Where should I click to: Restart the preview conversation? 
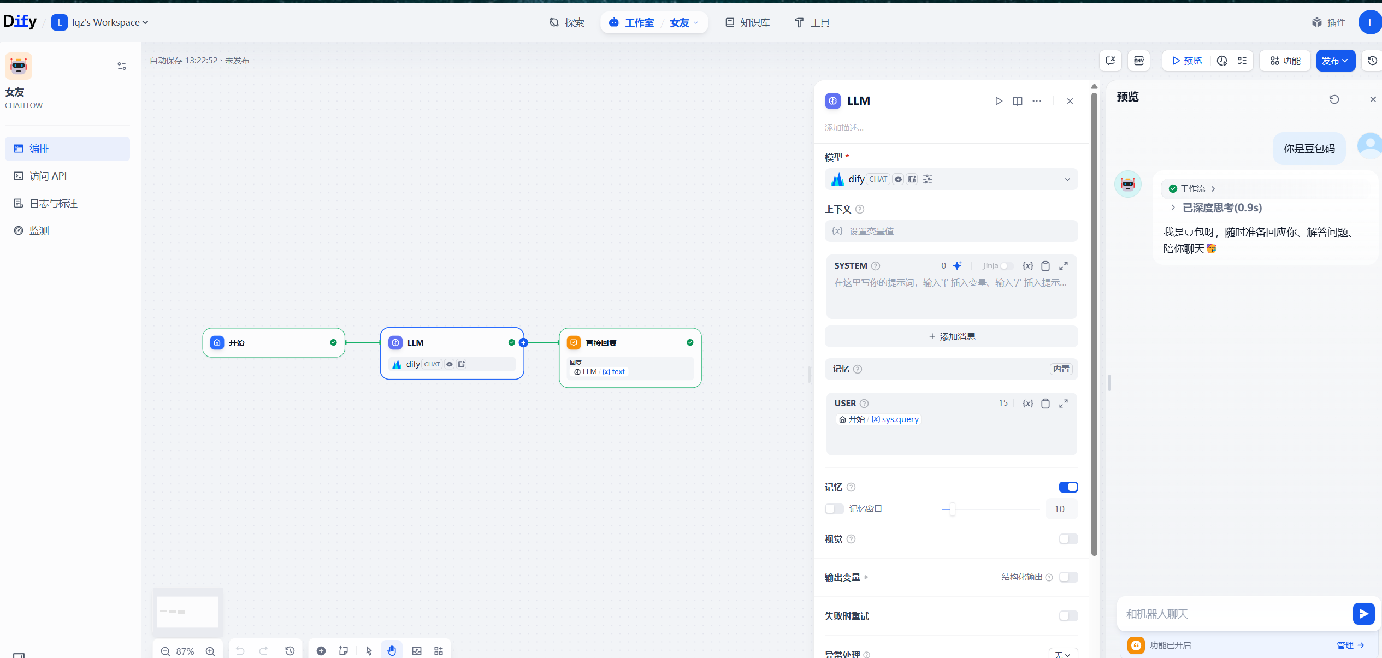(x=1334, y=99)
